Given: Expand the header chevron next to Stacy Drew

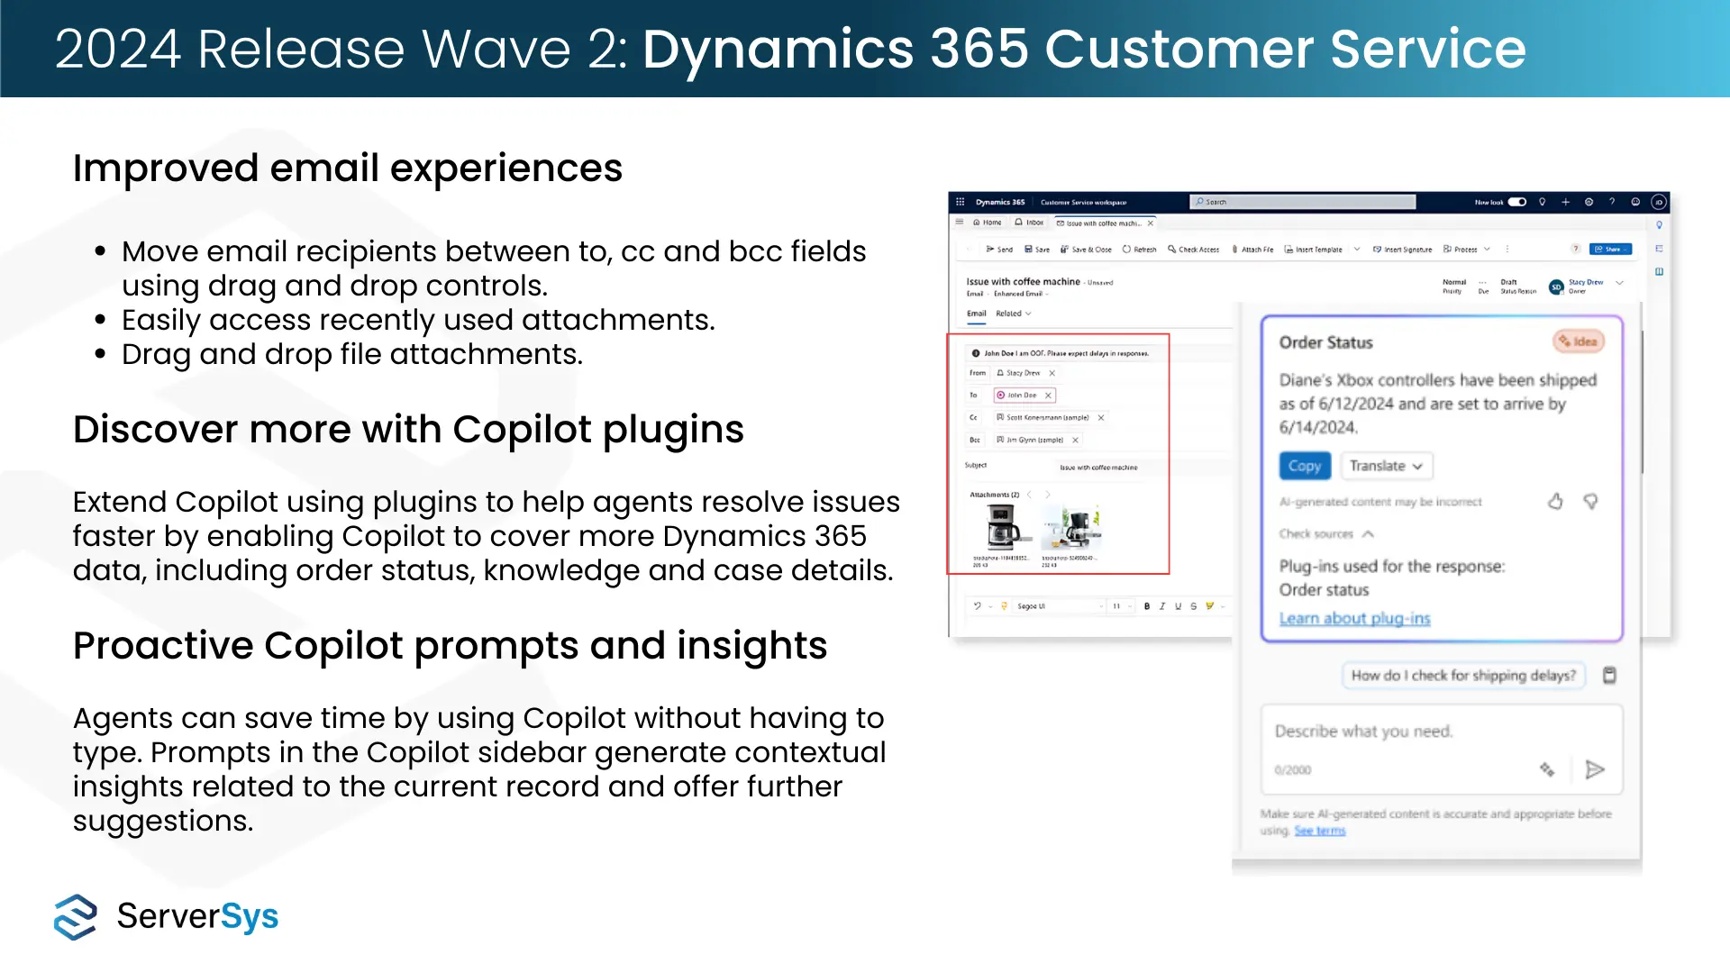Looking at the screenshot, I should 1619,283.
